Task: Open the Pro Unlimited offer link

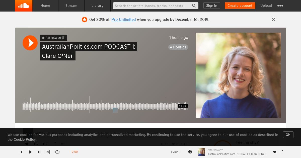Action: coord(124,20)
